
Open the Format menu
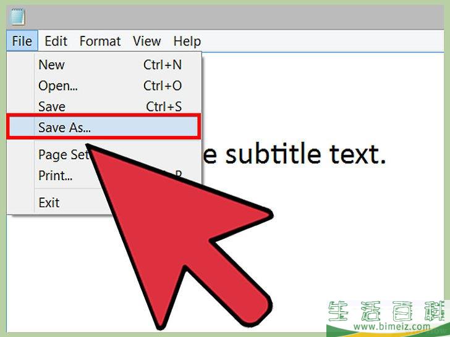100,41
